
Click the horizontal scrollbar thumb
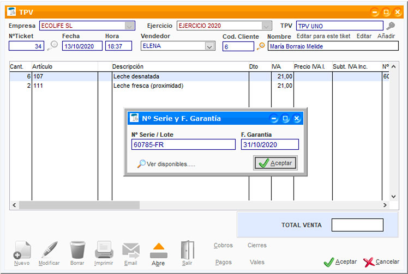(x=79, y=205)
